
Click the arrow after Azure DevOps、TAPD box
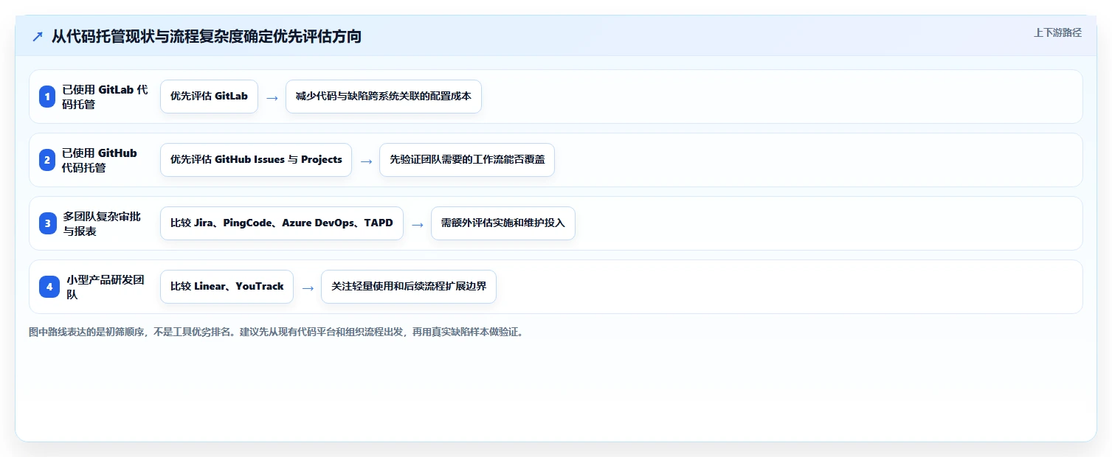(x=418, y=224)
